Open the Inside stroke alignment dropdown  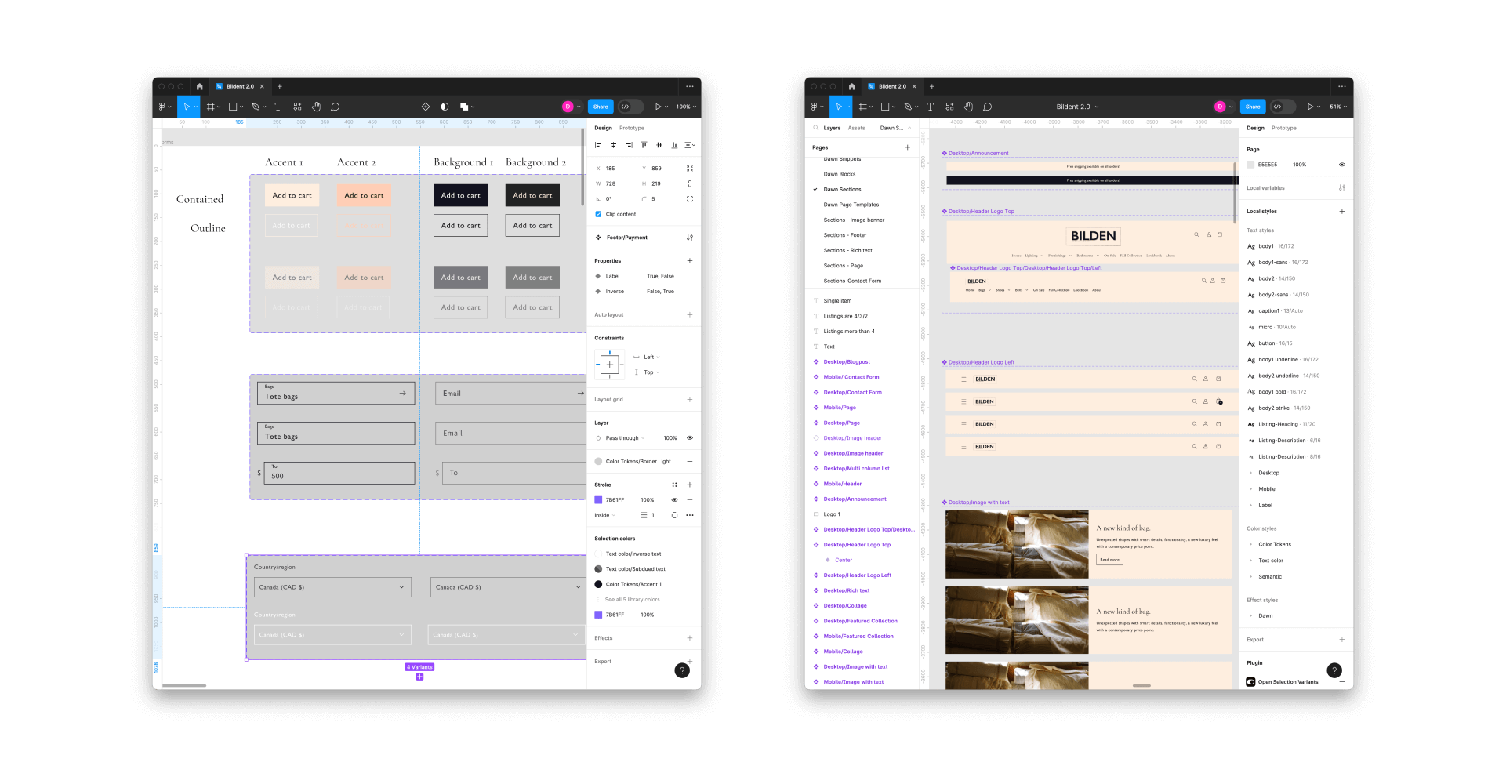click(x=604, y=515)
